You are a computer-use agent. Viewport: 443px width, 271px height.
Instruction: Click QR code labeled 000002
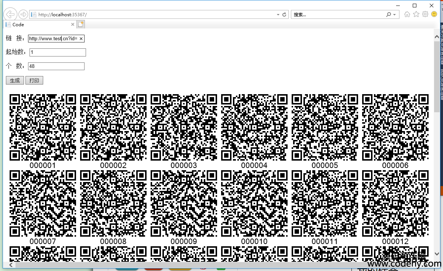tap(113, 127)
